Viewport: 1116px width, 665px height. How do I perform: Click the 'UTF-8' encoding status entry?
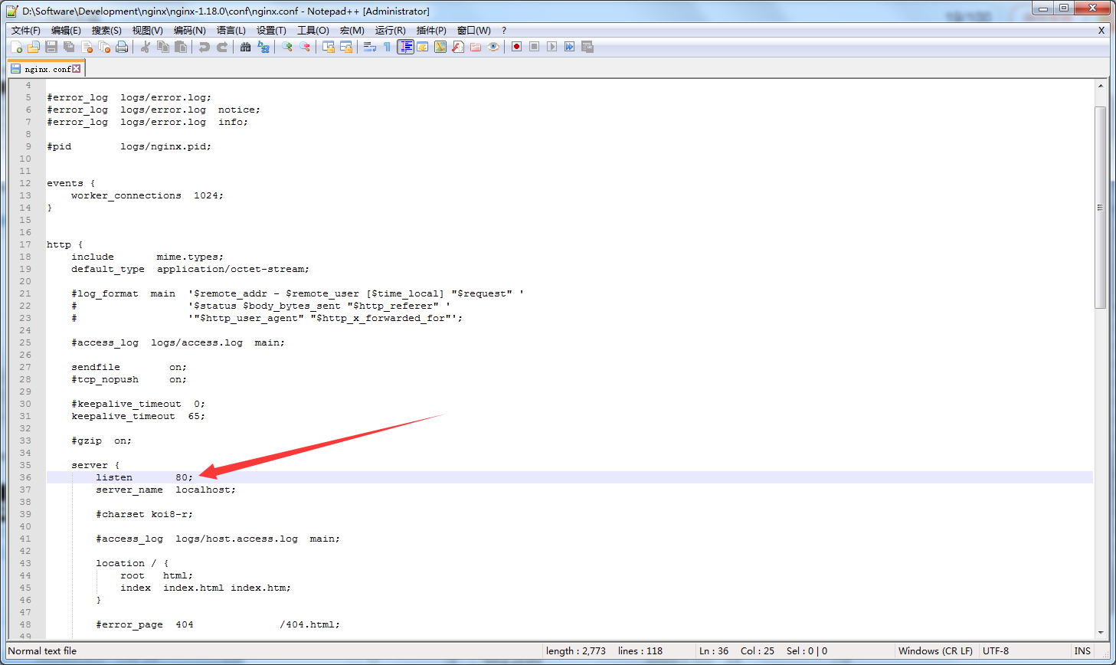[996, 651]
